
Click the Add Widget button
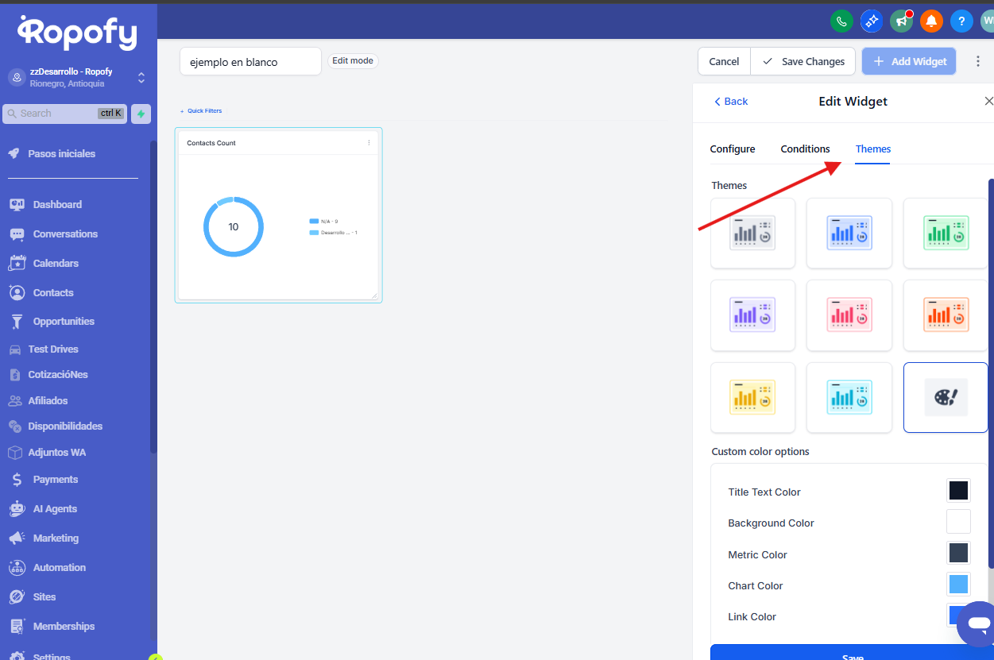[909, 61]
